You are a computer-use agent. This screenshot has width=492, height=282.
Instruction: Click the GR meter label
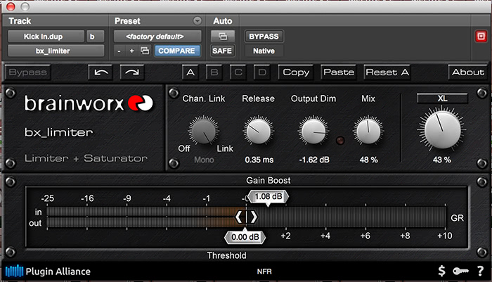pos(457,217)
